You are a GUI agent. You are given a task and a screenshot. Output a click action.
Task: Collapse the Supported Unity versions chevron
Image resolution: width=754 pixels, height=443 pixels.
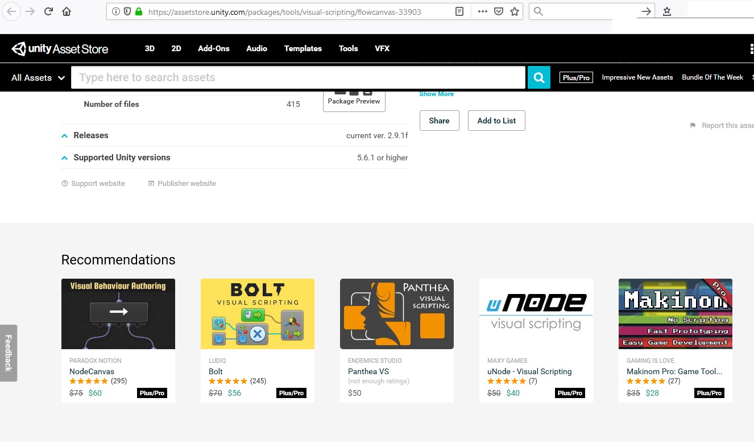pos(65,158)
